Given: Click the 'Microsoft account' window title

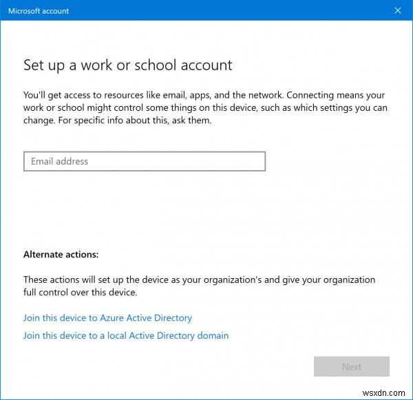Looking at the screenshot, I should (39, 11).
